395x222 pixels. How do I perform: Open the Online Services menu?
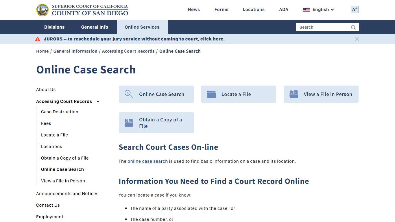pyautogui.click(x=142, y=27)
